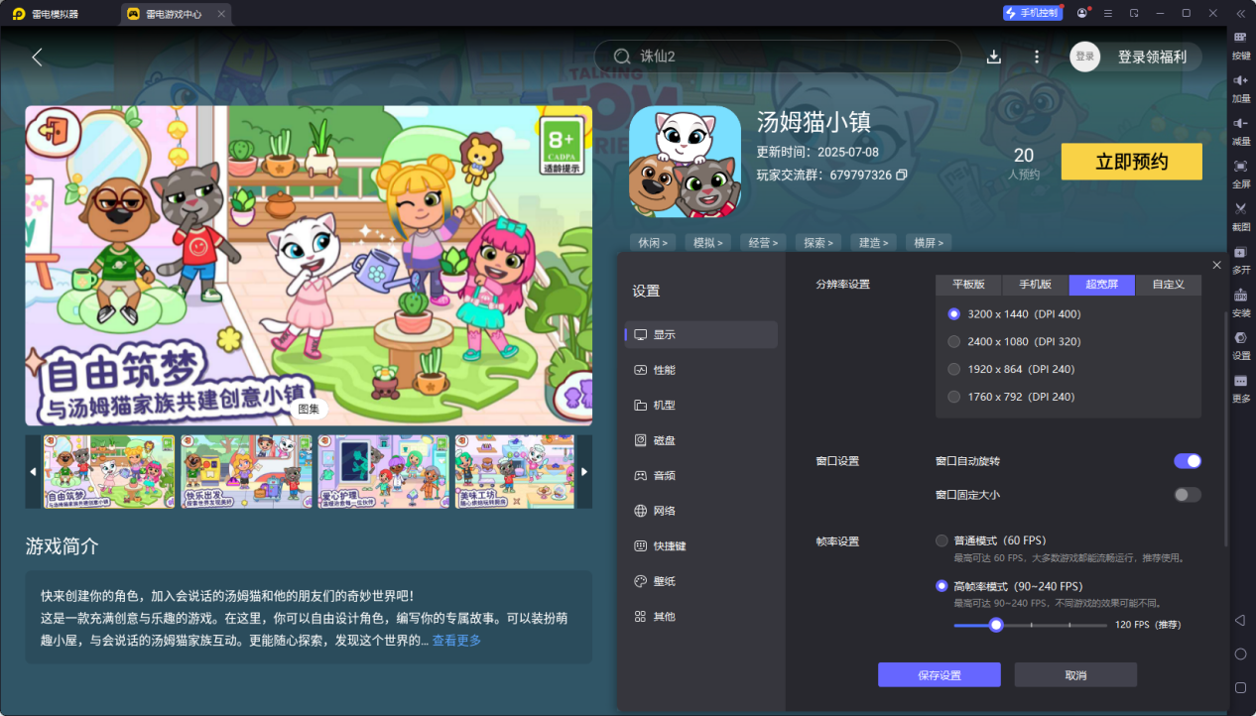Select 1760 x 792 resolution
This screenshot has height=716, width=1256.
pos(953,398)
